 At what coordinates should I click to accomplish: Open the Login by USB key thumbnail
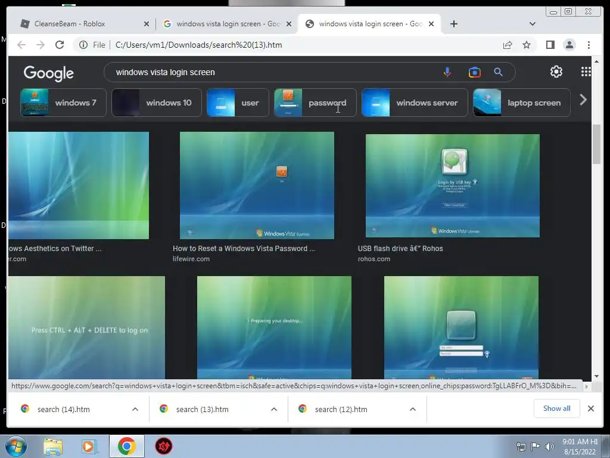[x=453, y=186]
